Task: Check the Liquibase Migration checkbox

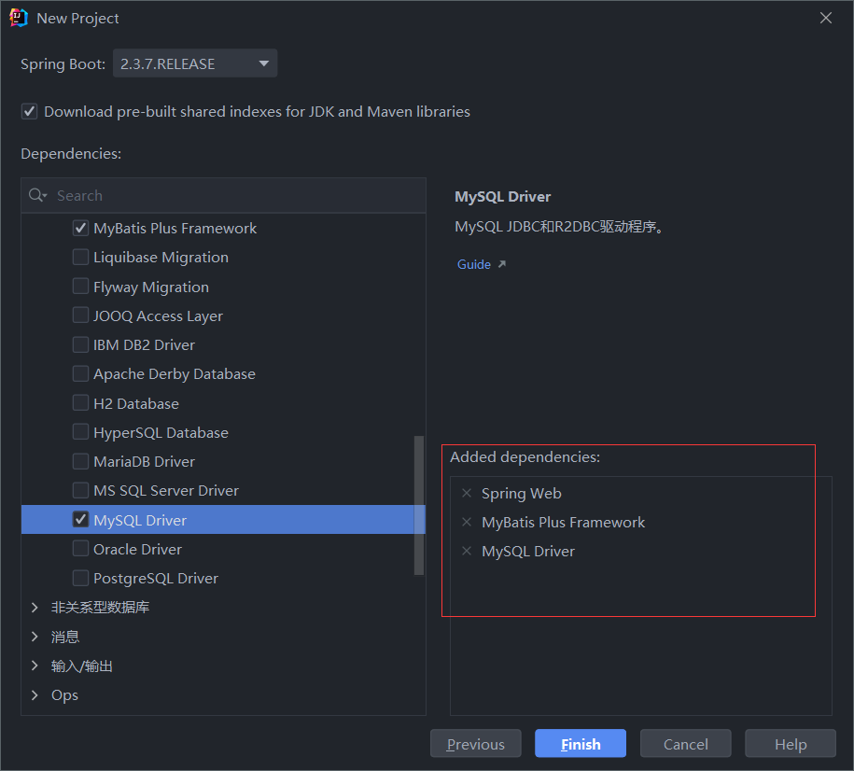Action: [80, 257]
